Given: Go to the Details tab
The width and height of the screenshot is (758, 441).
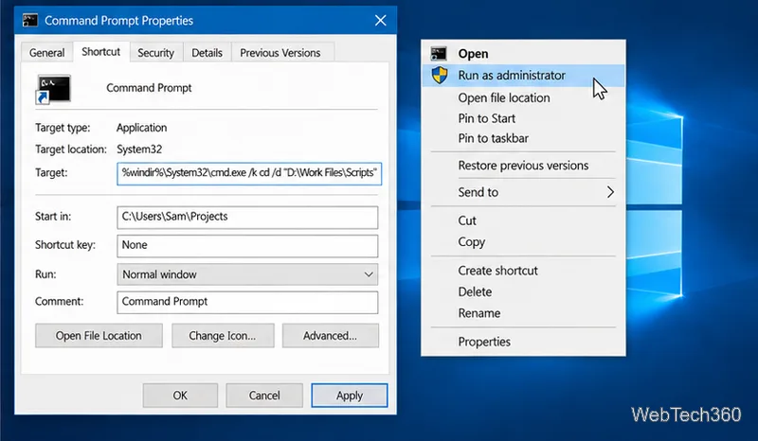Looking at the screenshot, I should [207, 53].
